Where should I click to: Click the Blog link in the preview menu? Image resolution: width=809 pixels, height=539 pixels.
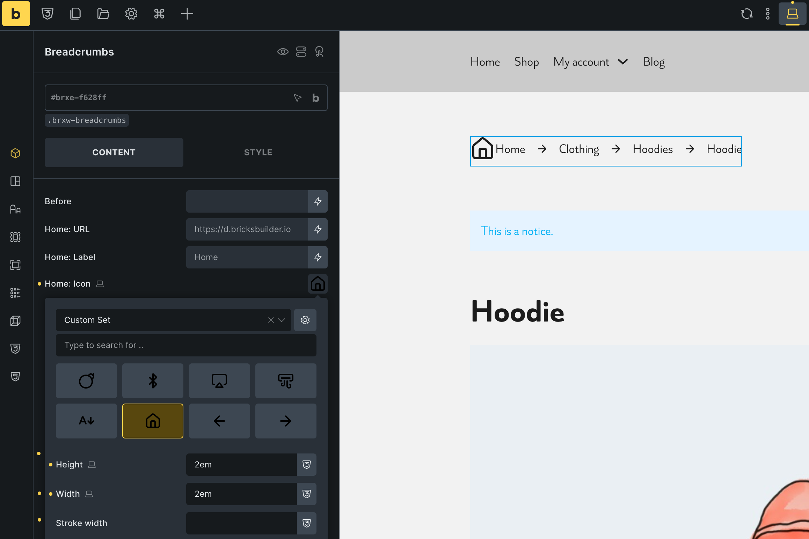(x=654, y=62)
